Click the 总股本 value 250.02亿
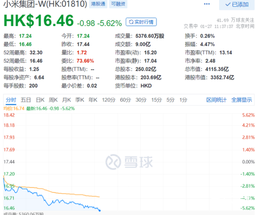Screen dimensions: 260x215 click(146, 69)
